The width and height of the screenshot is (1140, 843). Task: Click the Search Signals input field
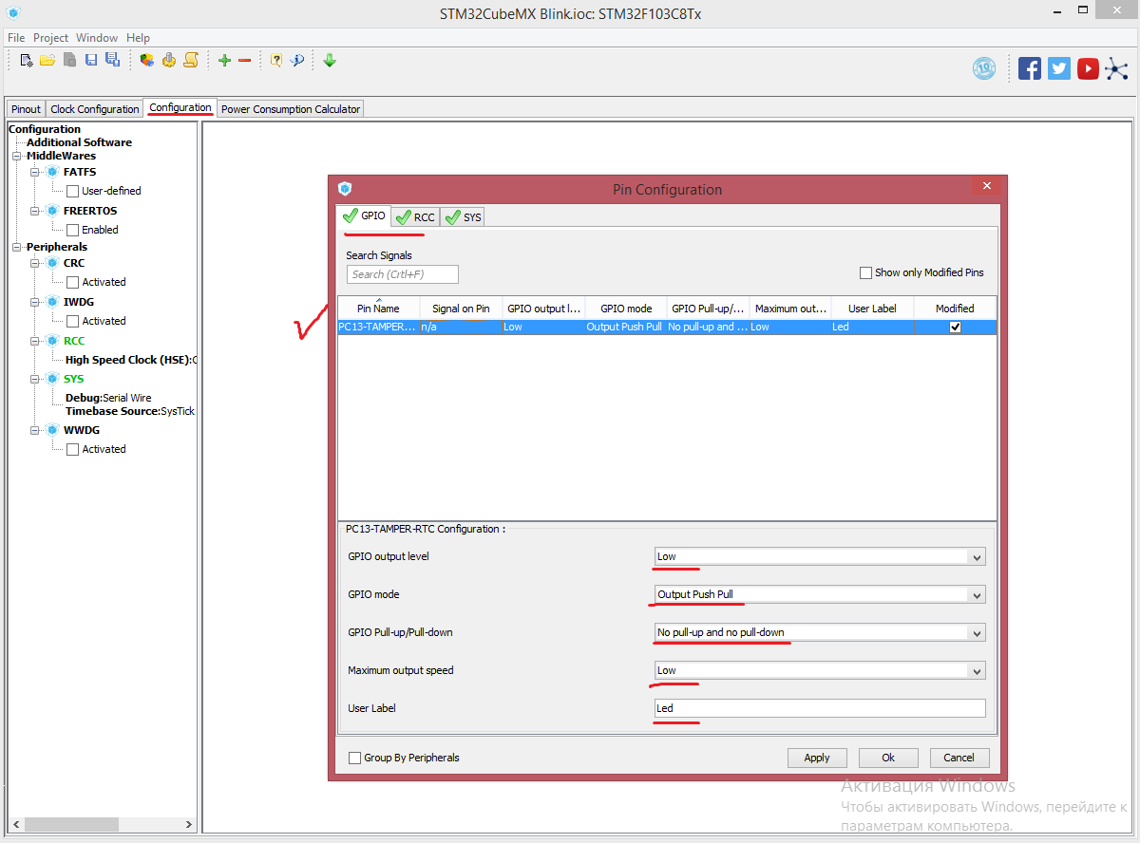pyautogui.click(x=403, y=274)
